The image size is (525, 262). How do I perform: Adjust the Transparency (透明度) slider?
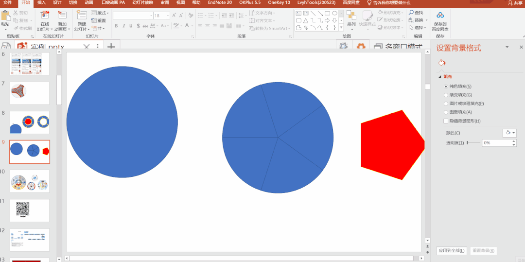(x=473, y=143)
